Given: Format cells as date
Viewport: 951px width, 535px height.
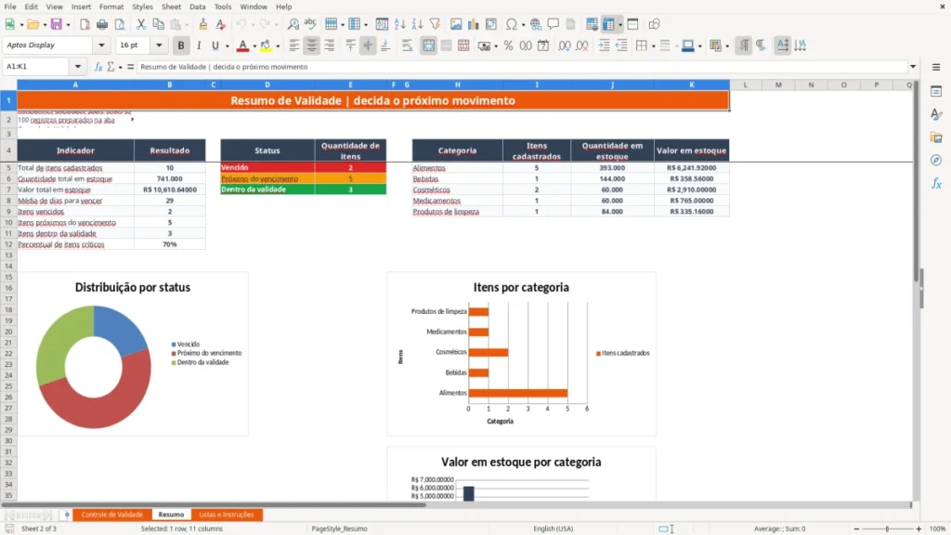Looking at the screenshot, I should pyautogui.click(x=543, y=46).
